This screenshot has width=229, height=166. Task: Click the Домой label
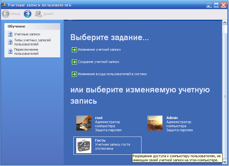point(49,14)
